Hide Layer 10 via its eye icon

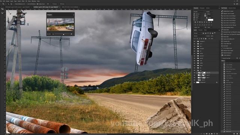194,73
